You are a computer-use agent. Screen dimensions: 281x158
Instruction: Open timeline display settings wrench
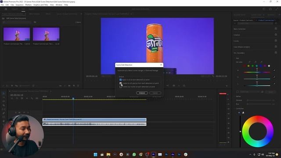point(32,98)
